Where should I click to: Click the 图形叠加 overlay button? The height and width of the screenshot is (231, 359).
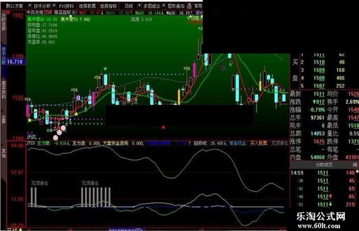176,6
